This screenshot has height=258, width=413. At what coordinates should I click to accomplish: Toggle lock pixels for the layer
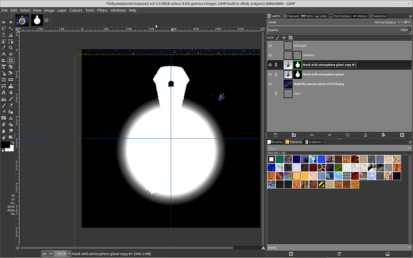click(278, 38)
